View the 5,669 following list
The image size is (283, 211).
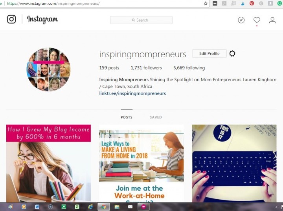tap(189, 68)
